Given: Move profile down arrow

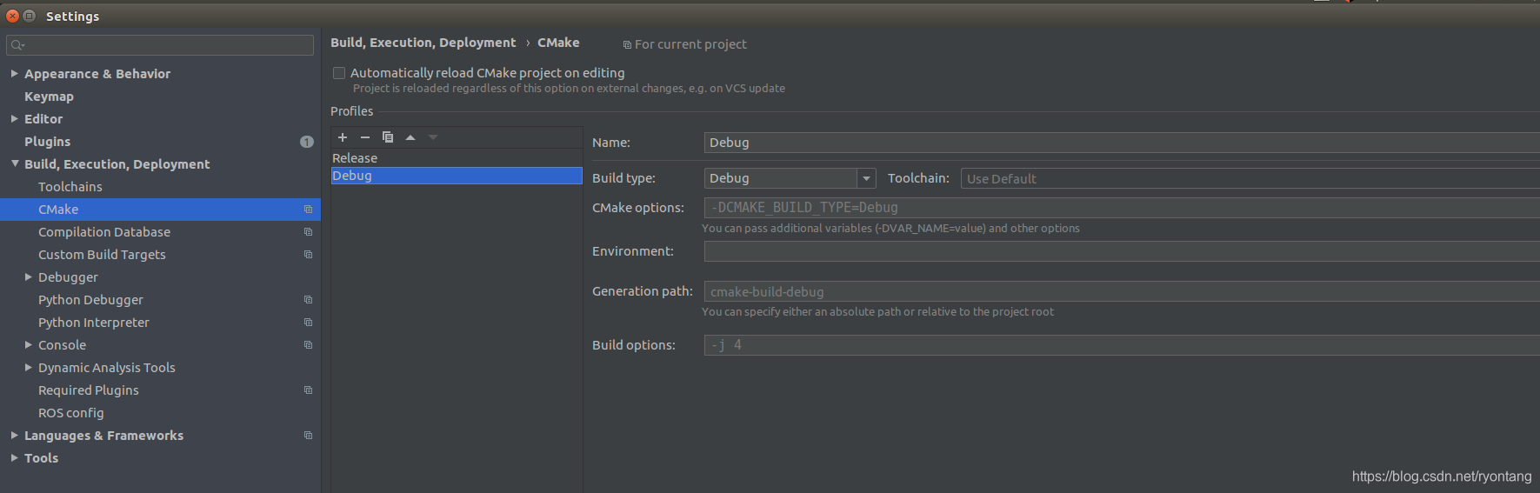Looking at the screenshot, I should (x=433, y=137).
